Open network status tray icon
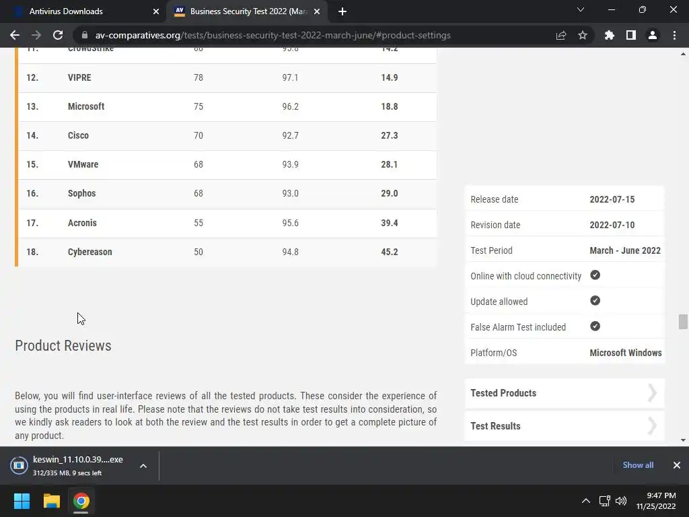This screenshot has width=689, height=517. click(x=605, y=501)
